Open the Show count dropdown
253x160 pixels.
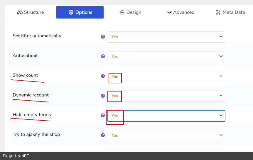tap(166, 76)
